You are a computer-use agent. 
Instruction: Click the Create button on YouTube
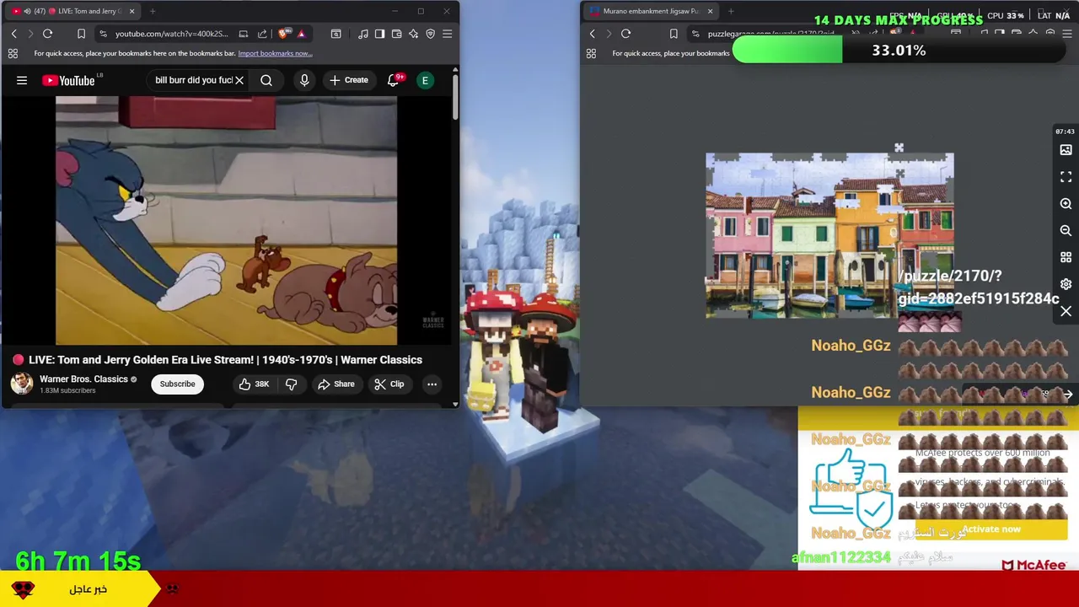pos(349,80)
